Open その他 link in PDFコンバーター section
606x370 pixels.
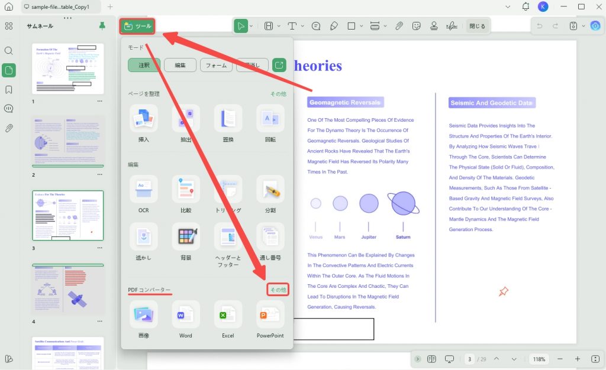coord(278,290)
